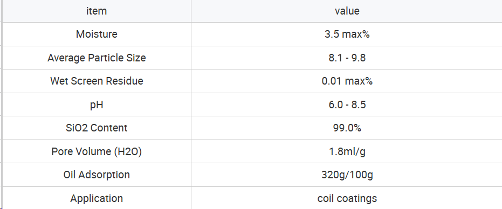Select the '3.5 max%' value cell
Viewport: 502px width, 209px height.
(x=347, y=34)
